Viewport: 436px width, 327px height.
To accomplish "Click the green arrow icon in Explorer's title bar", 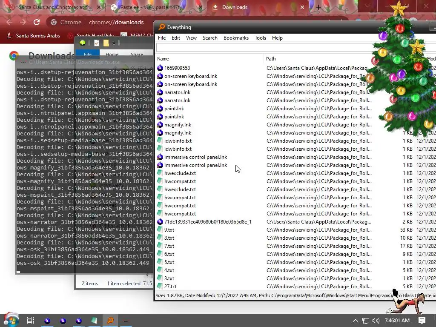I will tap(82, 43).
